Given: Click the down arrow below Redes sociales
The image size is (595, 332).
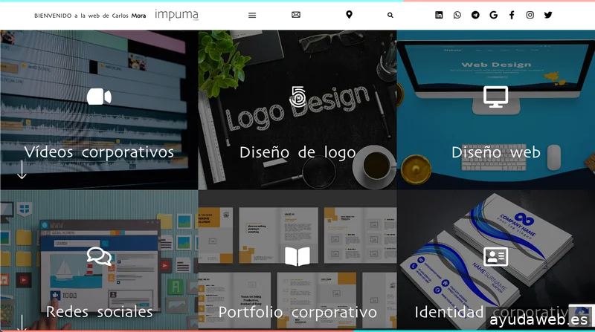Looking at the screenshot, I should tap(22, 323).
